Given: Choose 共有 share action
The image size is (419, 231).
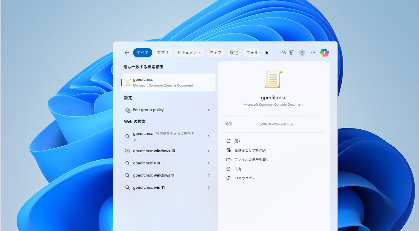Looking at the screenshot, I should click(238, 169).
